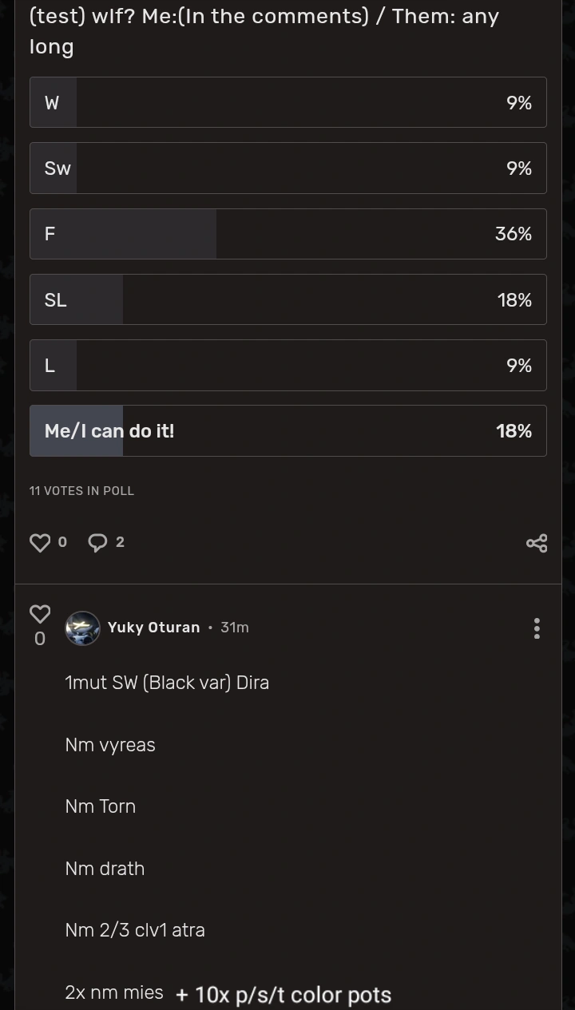The height and width of the screenshot is (1010, 575).
Task: Open the post comments bubble icon
Action: tap(97, 543)
